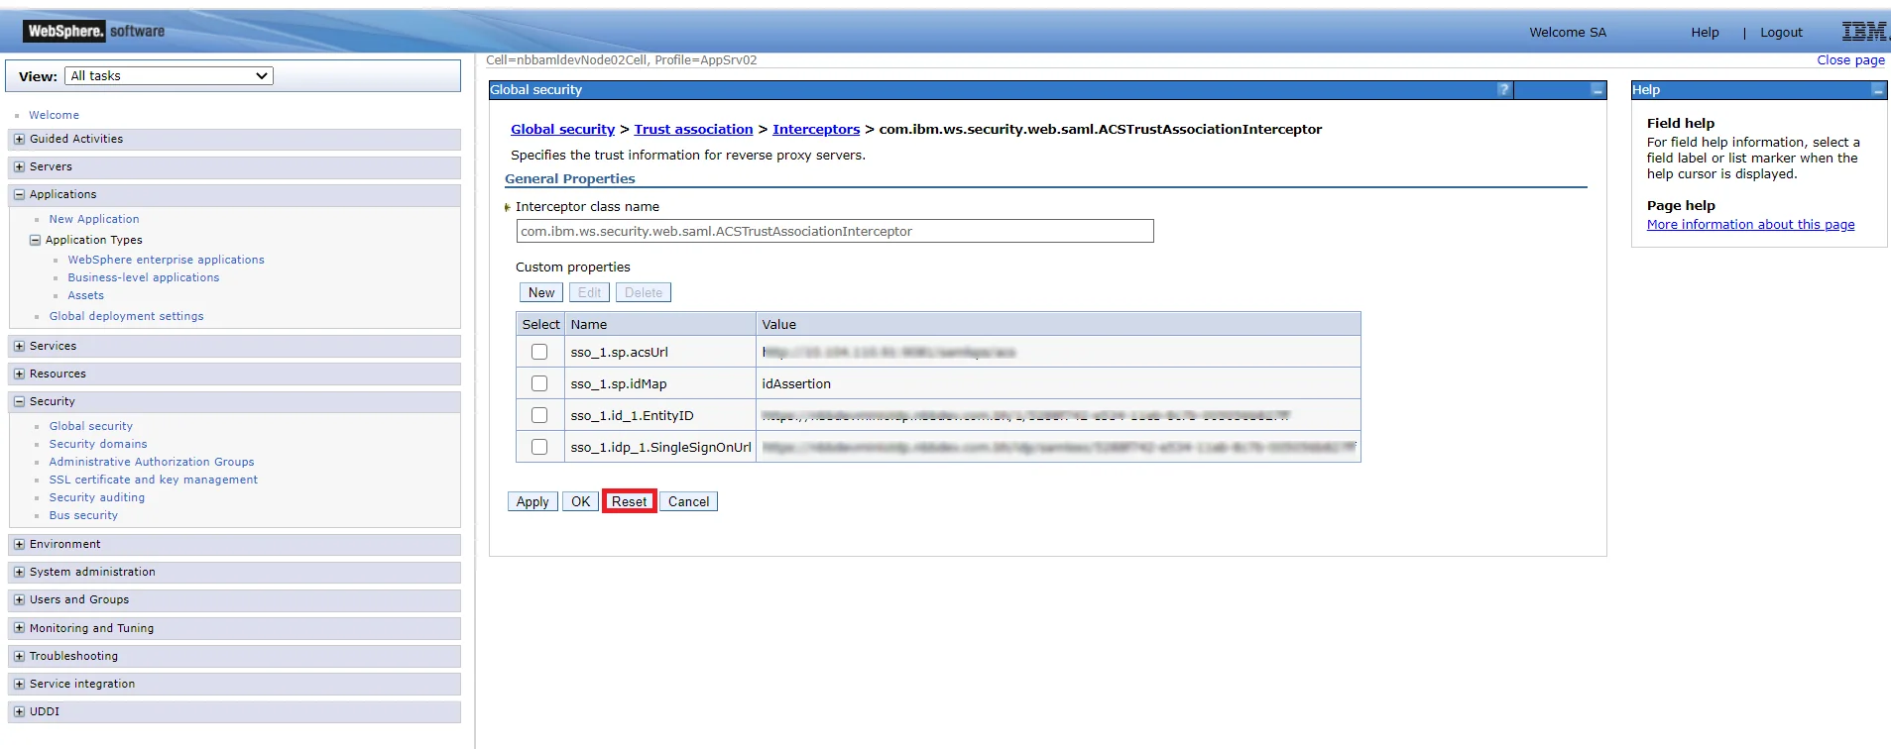
Task: Minimize the Global security panel
Action: coord(1597,90)
